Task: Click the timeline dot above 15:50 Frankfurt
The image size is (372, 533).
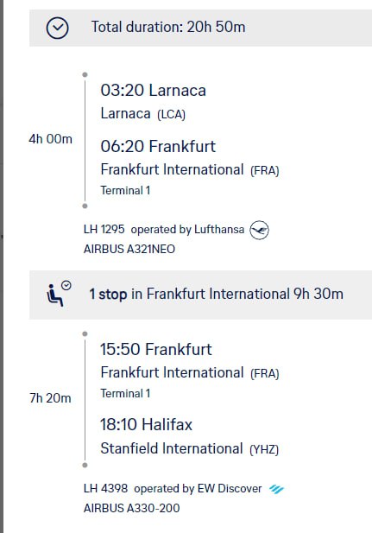Action: click(85, 333)
